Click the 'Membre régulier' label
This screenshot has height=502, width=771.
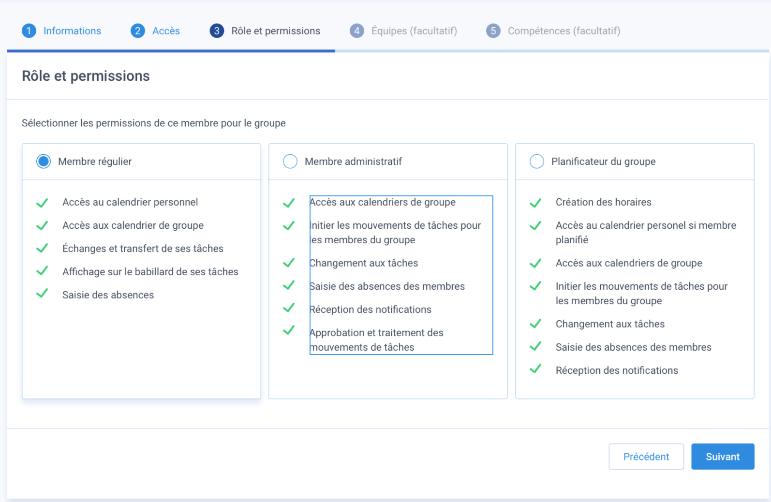tap(95, 162)
